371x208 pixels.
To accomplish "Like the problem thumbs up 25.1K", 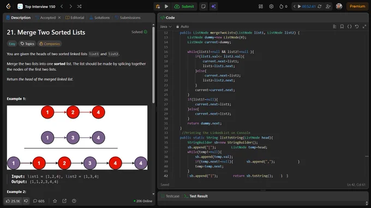I will (x=13, y=201).
